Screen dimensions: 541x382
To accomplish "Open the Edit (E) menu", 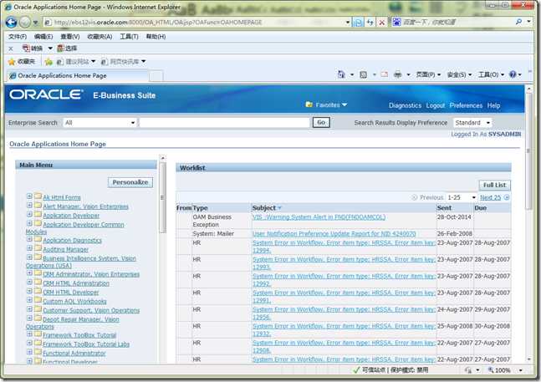I will (43, 37).
